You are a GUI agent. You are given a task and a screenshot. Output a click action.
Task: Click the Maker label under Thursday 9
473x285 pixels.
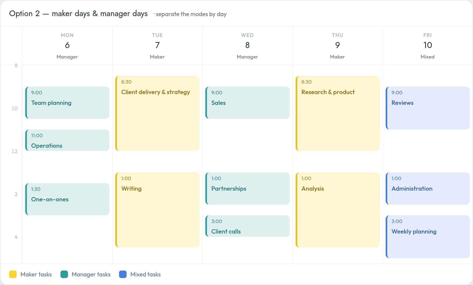(x=338, y=57)
